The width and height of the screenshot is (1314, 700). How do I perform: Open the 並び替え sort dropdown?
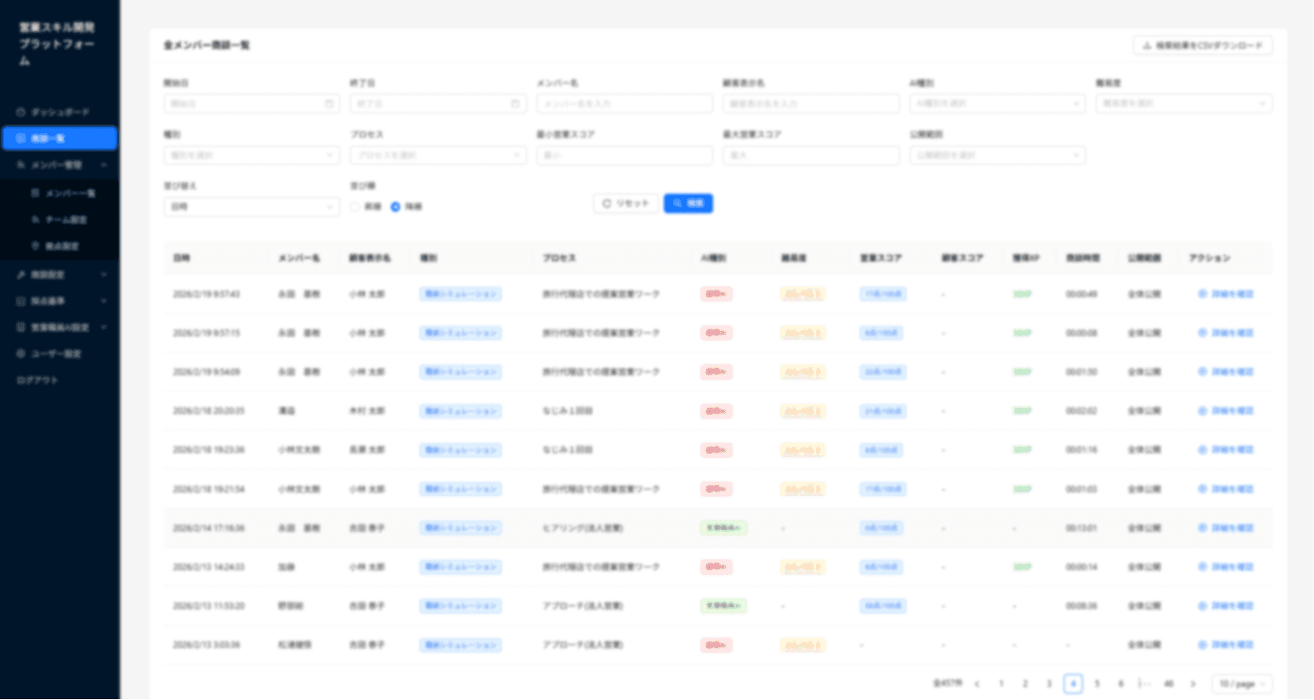tap(252, 207)
